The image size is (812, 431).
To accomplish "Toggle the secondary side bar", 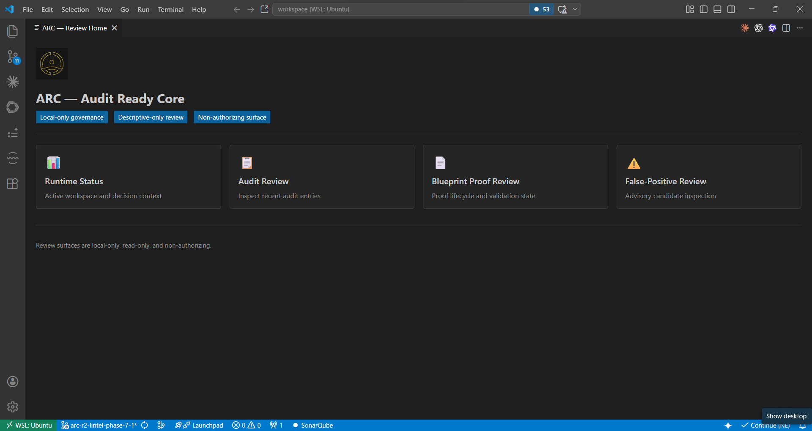I will pyautogui.click(x=731, y=9).
